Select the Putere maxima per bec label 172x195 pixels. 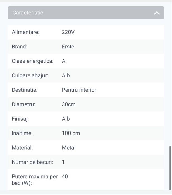35,180
